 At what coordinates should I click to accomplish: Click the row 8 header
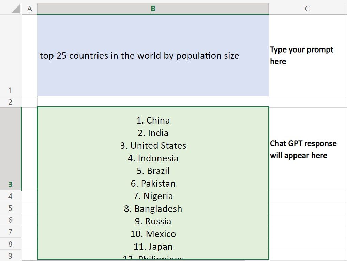pos(11,244)
